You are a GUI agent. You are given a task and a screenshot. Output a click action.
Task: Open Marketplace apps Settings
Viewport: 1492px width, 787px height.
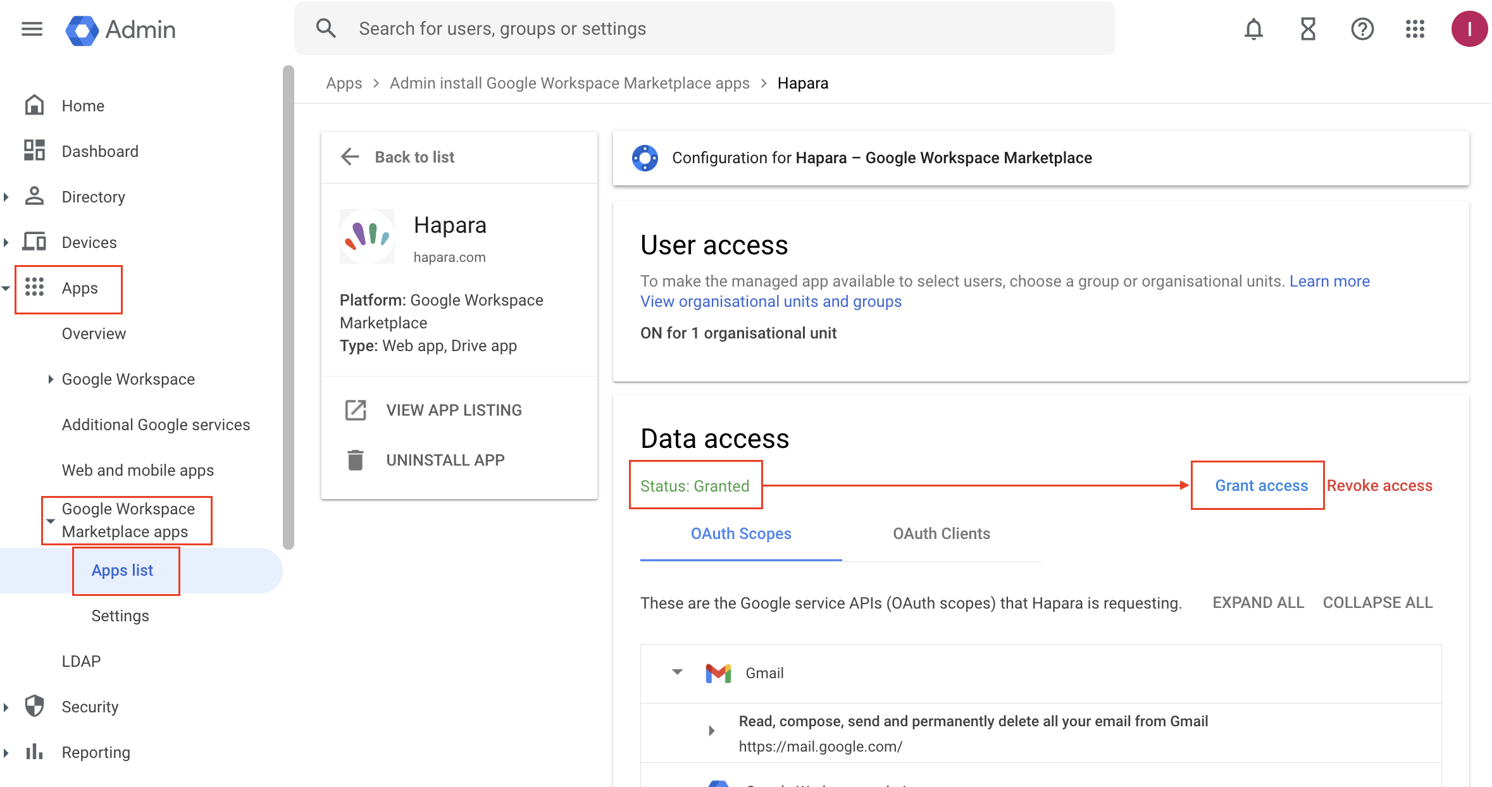(120, 616)
